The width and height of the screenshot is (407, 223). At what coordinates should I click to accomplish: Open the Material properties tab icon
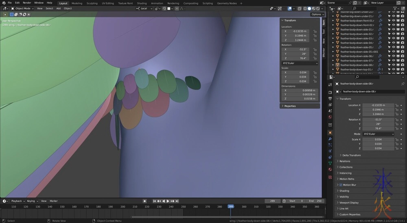point(330,169)
